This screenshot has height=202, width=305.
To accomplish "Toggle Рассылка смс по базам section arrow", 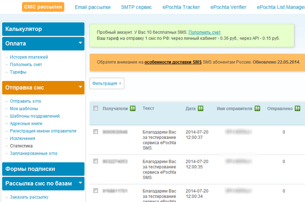I will (x=80, y=183).
